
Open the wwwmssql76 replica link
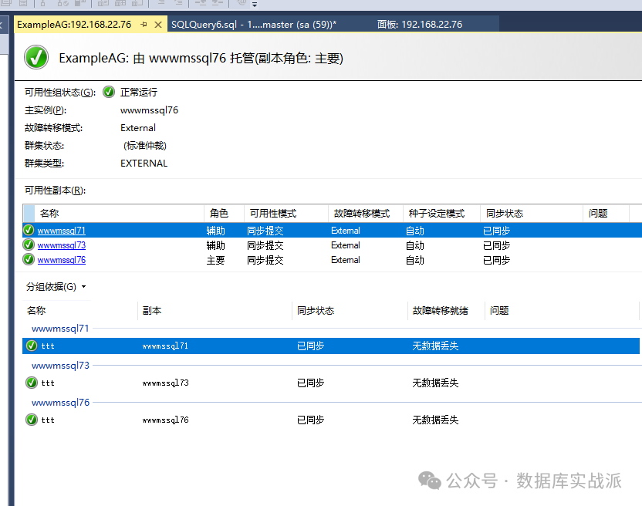click(x=62, y=260)
